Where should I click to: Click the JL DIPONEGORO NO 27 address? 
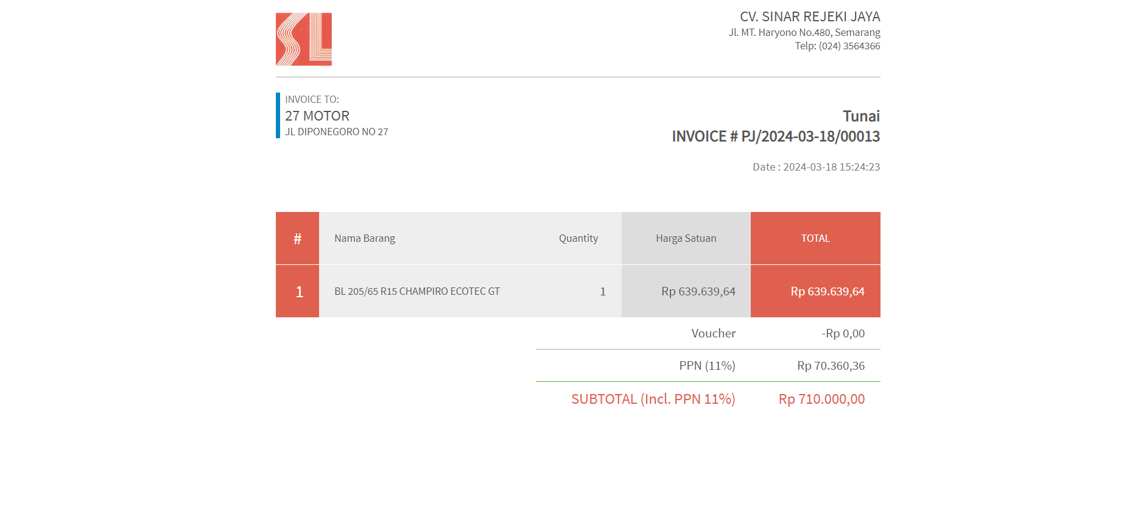point(336,132)
